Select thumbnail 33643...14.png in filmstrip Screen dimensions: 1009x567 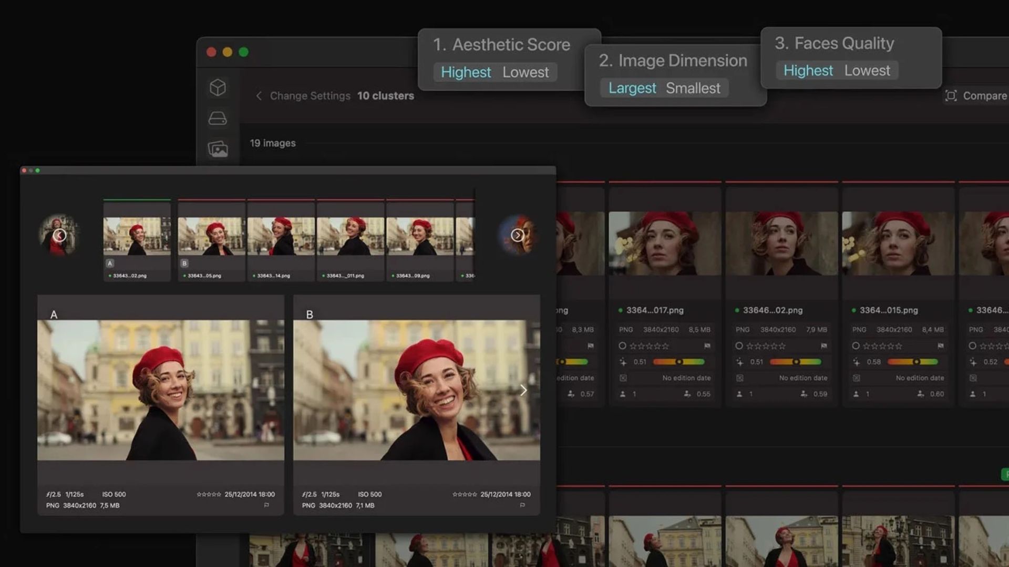(x=281, y=237)
